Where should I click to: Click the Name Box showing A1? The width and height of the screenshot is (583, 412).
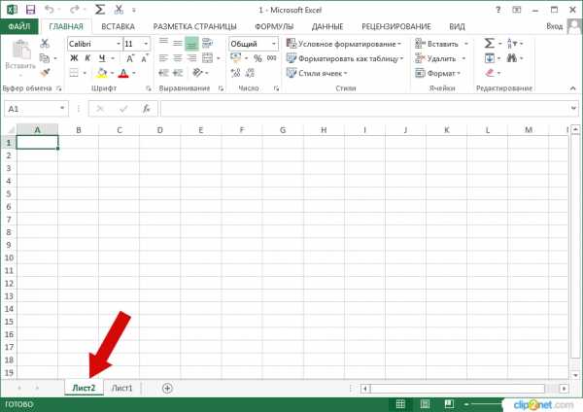(36, 109)
